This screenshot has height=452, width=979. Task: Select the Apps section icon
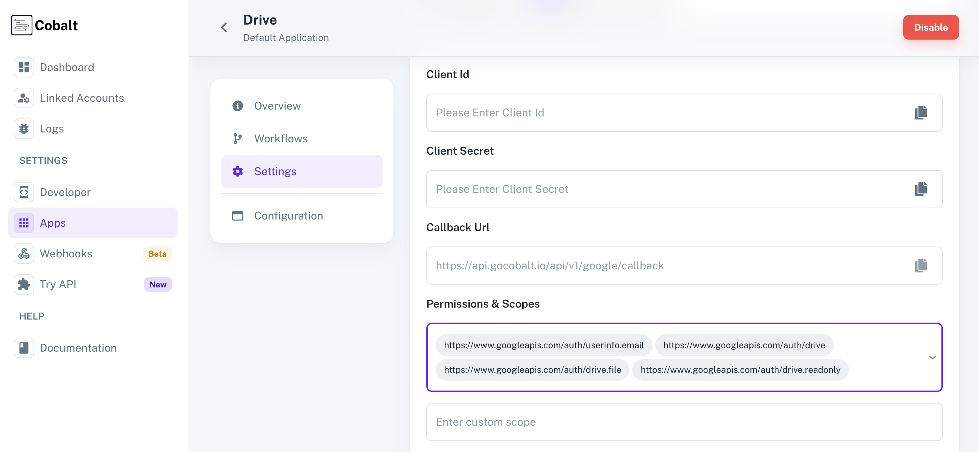pyautogui.click(x=24, y=223)
